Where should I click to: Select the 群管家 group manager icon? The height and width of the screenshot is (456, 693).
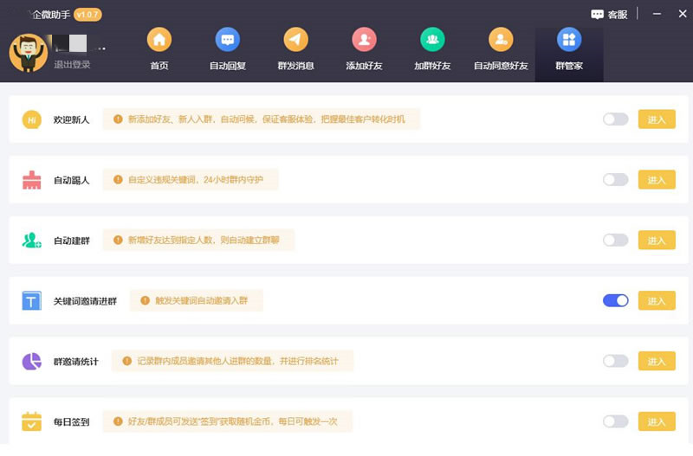(569, 40)
